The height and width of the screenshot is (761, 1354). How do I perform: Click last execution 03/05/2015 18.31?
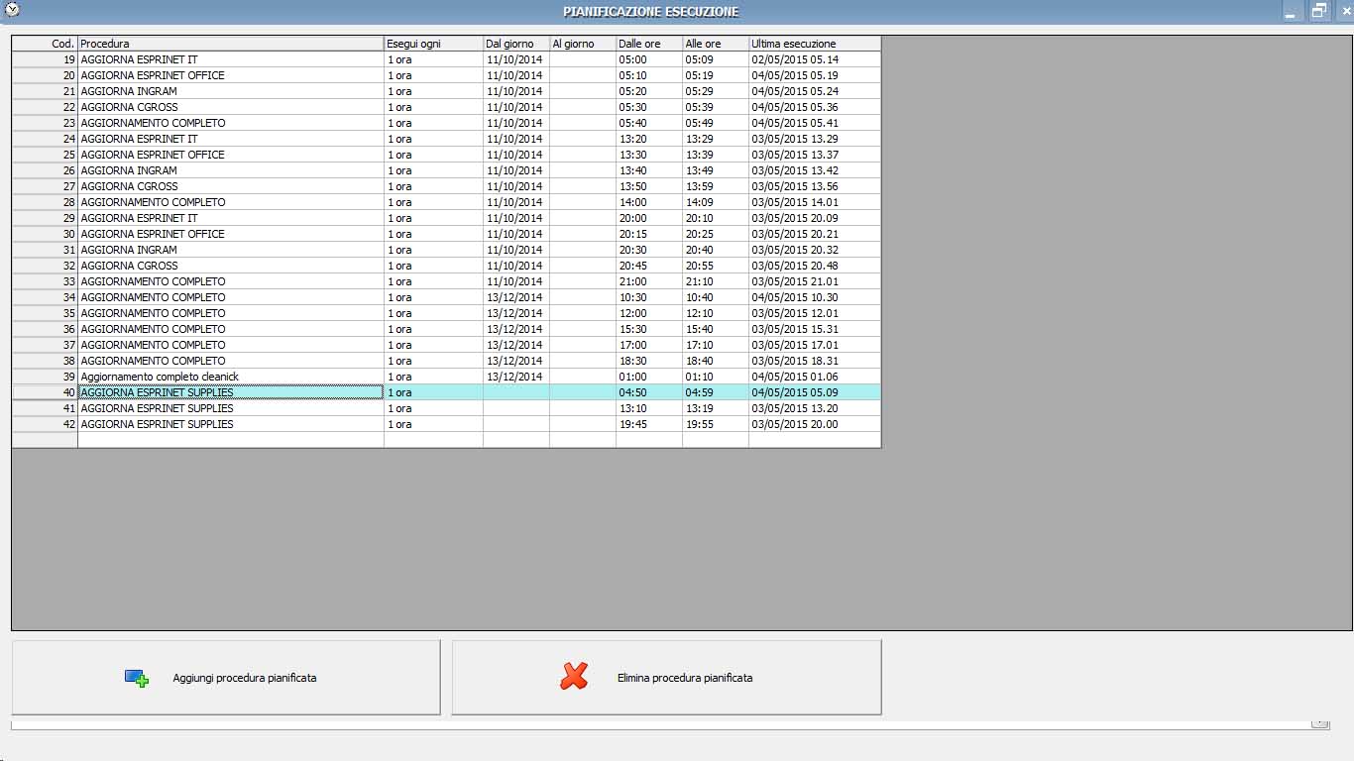pos(815,361)
